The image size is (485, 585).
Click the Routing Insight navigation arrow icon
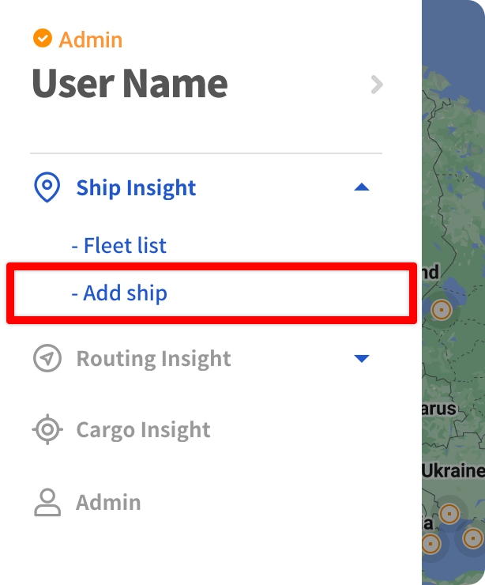[x=47, y=359]
